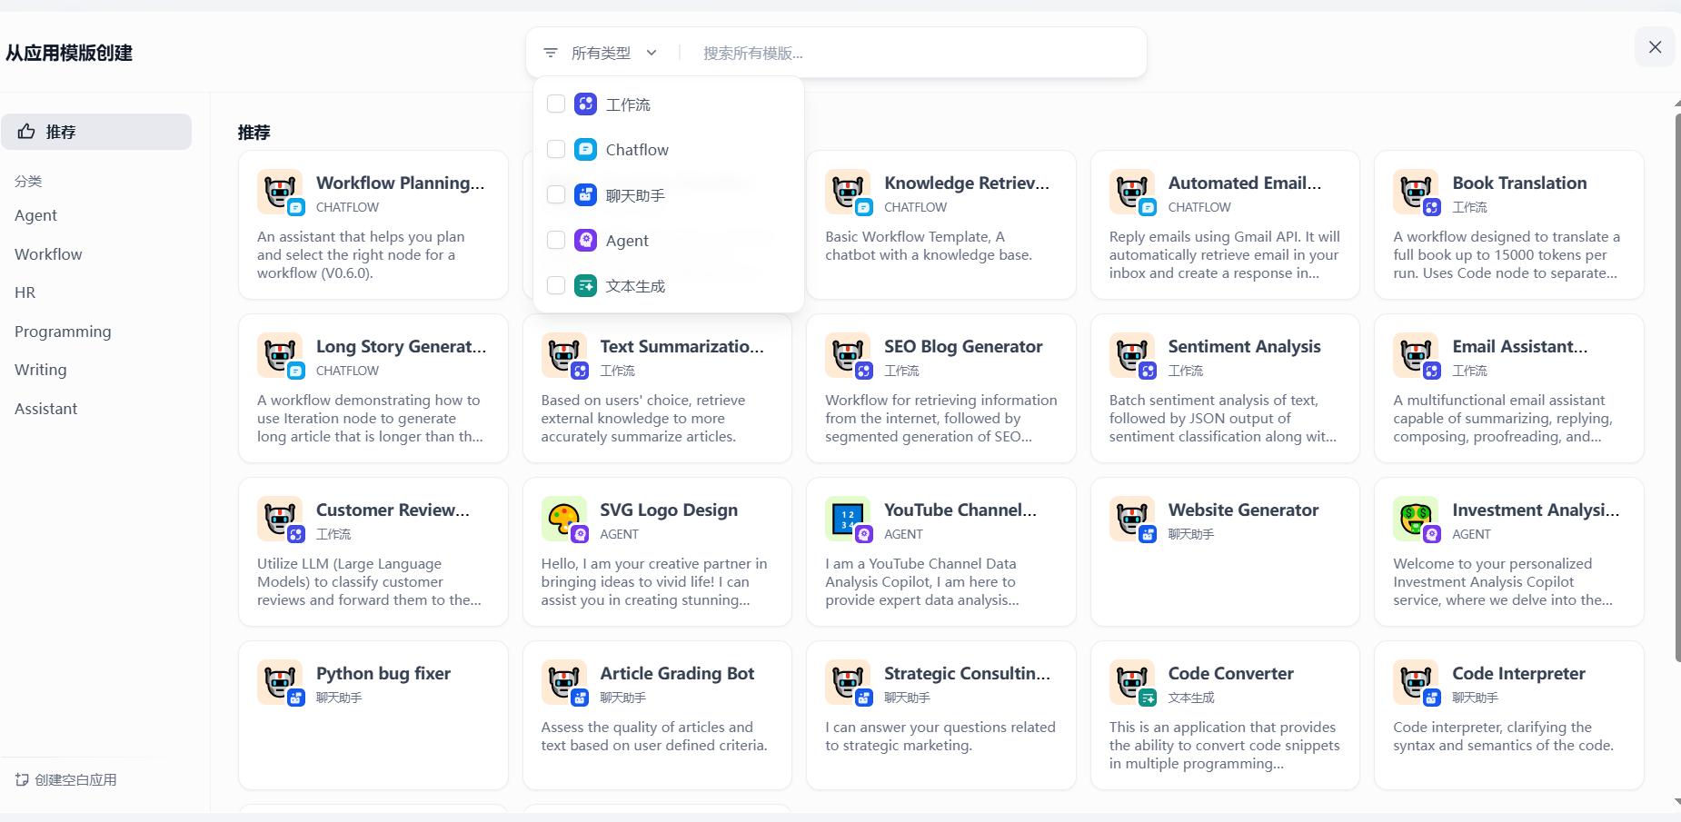Click Long Story Generator robot icon
The width and height of the screenshot is (1681, 822).
tap(280, 355)
